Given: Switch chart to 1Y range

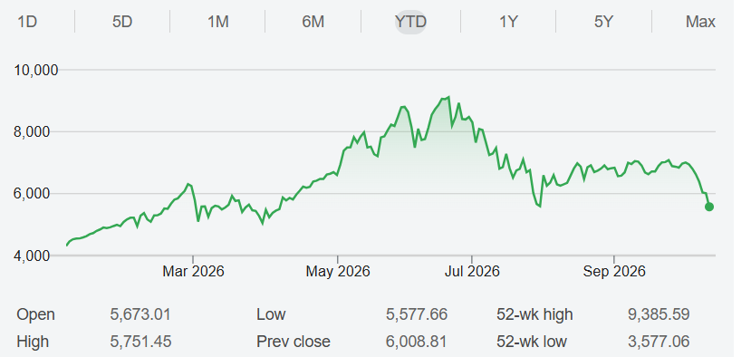Looking at the screenshot, I should tap(508, 22).
